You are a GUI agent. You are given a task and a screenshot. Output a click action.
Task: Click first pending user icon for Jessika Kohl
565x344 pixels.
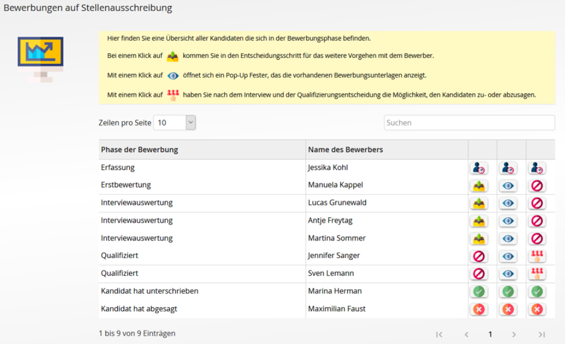click(x=479, y=168)
